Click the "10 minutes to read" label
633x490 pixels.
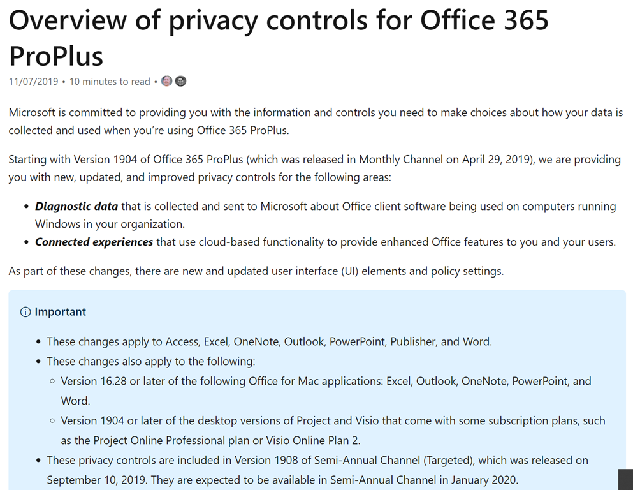pyautogui.click(x=110, y=82)
